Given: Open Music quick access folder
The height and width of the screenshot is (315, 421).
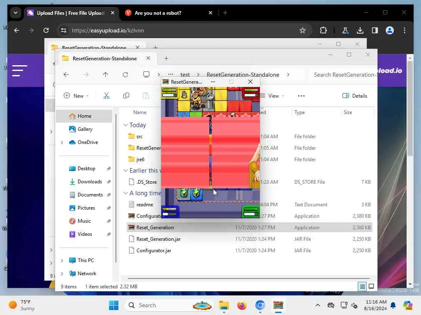Looking at the screenshot, I should tap(84, 221).
